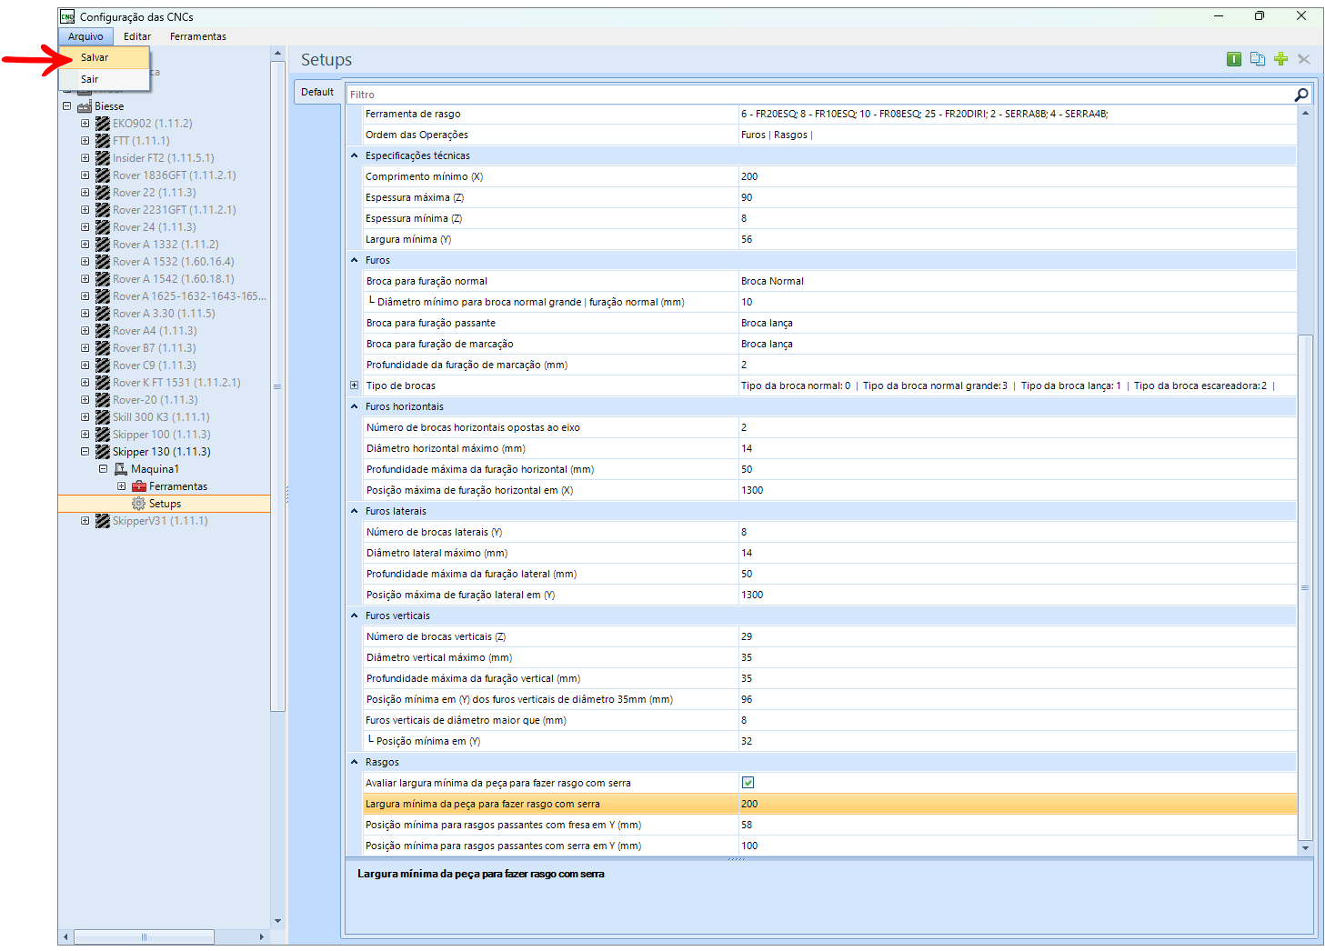The width and height of the screenshot is (1325, 951).
Task: Collapse the Furos laterais section
Action: click(x=355, y=512)
